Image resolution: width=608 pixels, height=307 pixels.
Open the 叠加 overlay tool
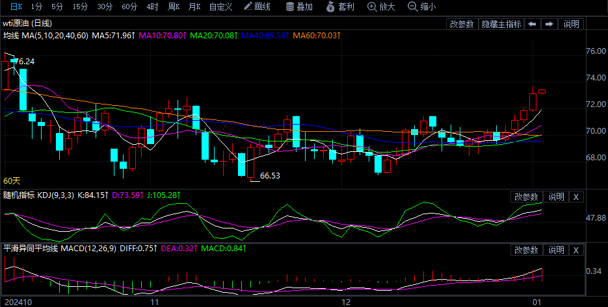pos(299,6)
